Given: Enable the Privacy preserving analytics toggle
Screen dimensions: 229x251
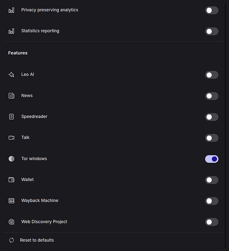Looking at the screenshot, I should pos(211,11).
